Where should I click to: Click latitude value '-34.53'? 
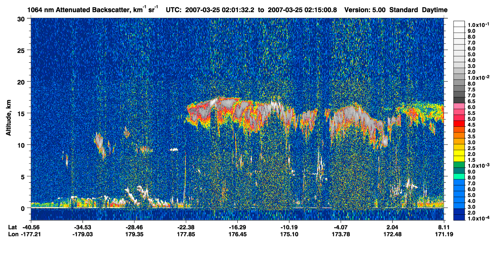[82, 227]
